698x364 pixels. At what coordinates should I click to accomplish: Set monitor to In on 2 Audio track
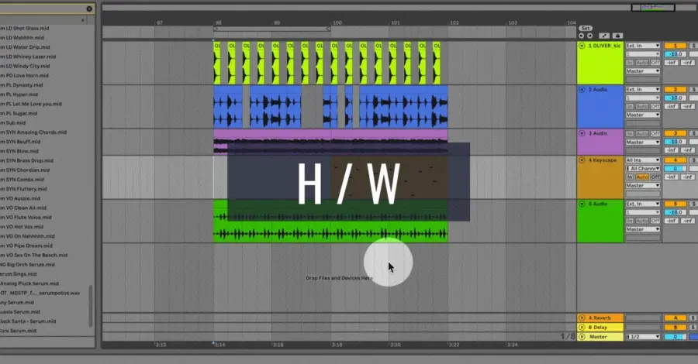tap(630, 106)
